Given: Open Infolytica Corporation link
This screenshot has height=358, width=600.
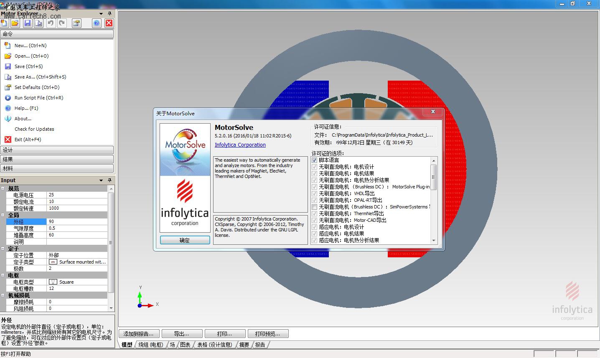Looking at the screenshot, I should coord(240,145).
